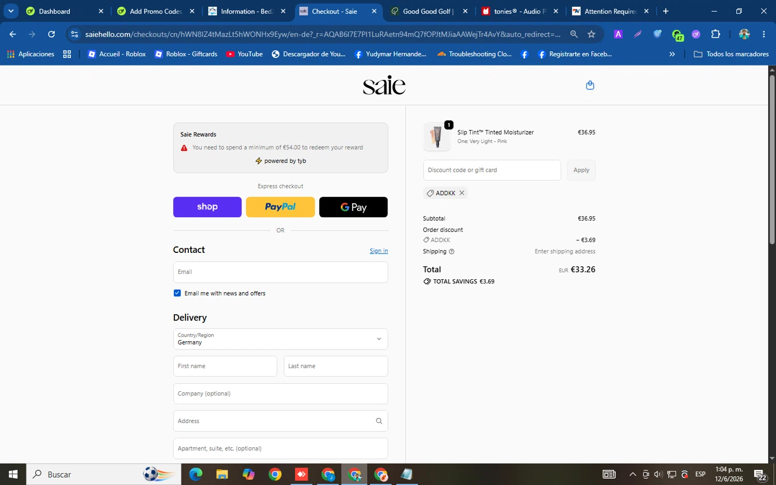
Task: Pay with the Shop Pay button
Action: (x=207, y=207)
